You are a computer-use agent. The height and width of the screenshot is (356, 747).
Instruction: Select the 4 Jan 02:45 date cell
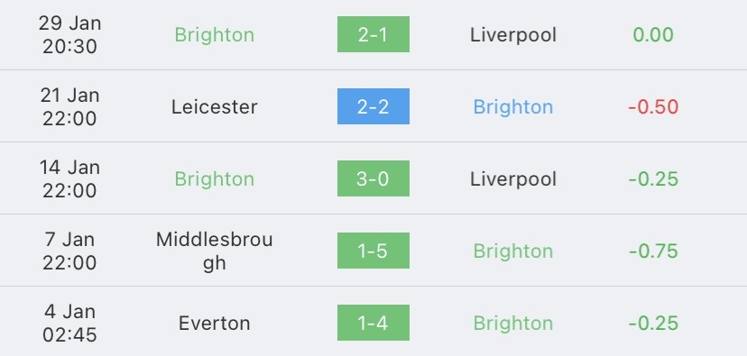click(69, 323)
